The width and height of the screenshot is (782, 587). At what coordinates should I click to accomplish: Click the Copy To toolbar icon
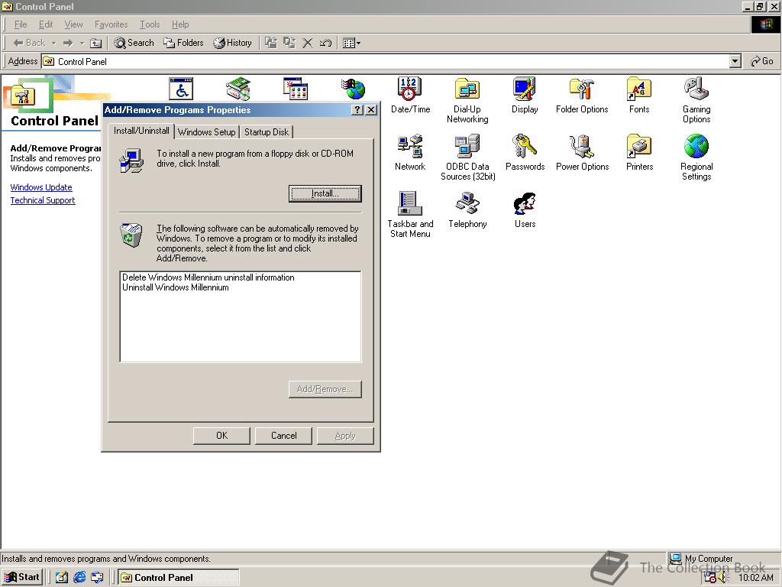[x=289, y=43]
